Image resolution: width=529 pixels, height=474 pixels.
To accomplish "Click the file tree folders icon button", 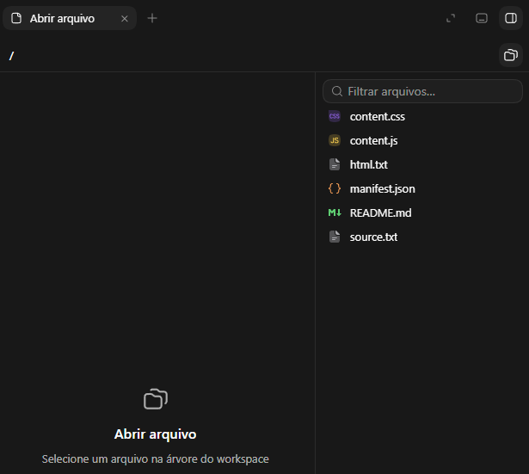I will coord(511,55).
